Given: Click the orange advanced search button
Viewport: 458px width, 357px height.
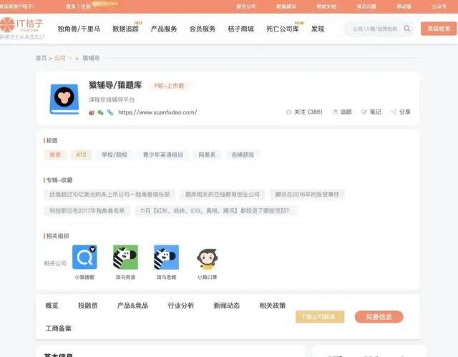Looking at the screenshot, I should click(x=439, y=29).
